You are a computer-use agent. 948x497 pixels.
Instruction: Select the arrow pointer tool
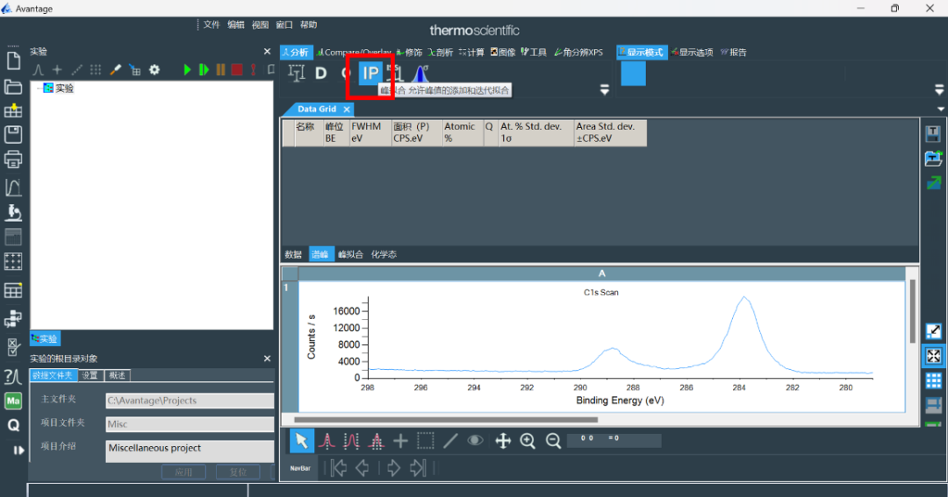click(302, 441)
